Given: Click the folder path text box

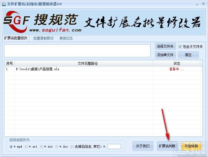Looking at the screenshot, I should 77,51.
